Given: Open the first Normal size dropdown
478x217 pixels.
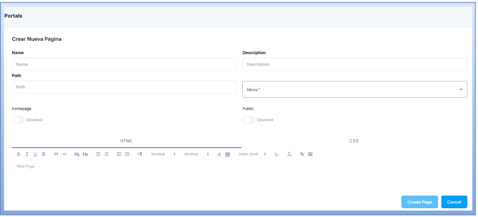Looking at the screenshot, I should click(163, 154).
